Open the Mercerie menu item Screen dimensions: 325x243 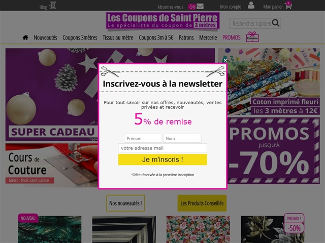[x=208, y=37]
